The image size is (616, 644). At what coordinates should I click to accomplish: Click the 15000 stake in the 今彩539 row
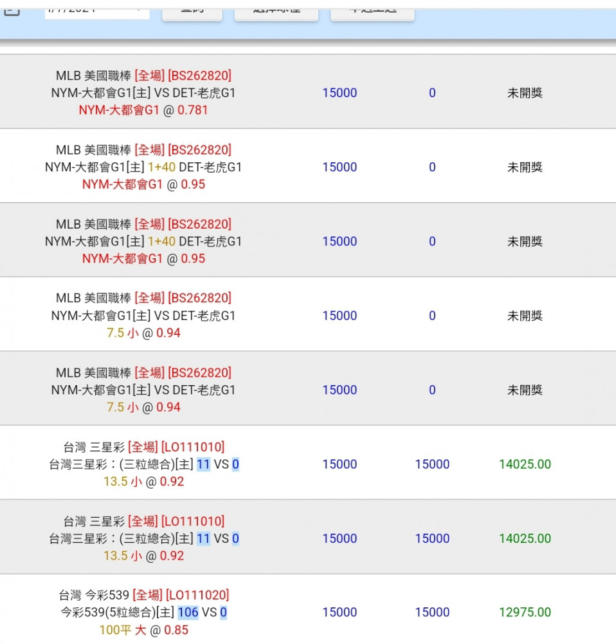[x=340, y=612]
